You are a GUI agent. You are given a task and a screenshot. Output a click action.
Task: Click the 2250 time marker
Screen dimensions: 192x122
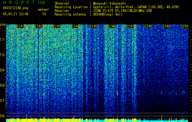pyautogui.click(x=185, y=26)
